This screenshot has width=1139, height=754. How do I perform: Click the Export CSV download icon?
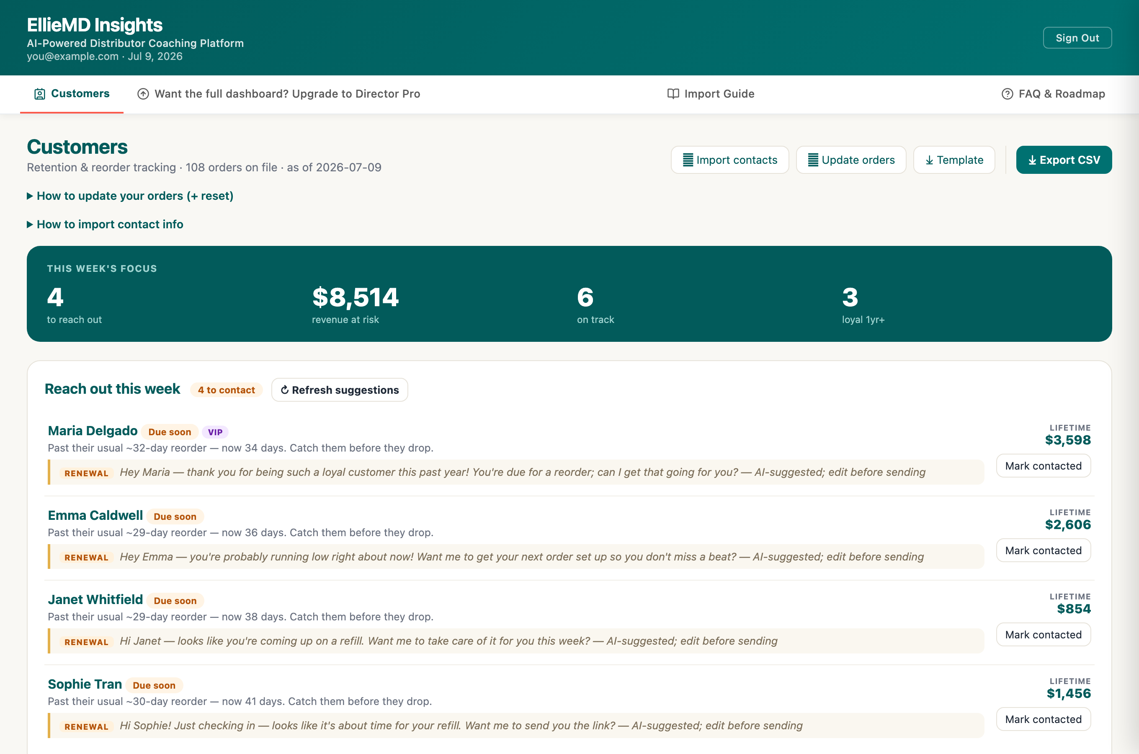pos(1032,160)
